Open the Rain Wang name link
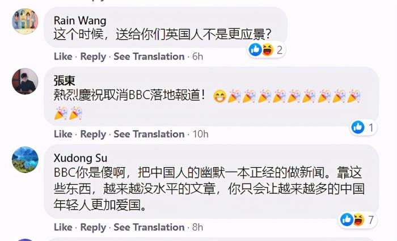The width and height of the screenshot is (397, 241). pyautogui.click(x=80, y=21)
